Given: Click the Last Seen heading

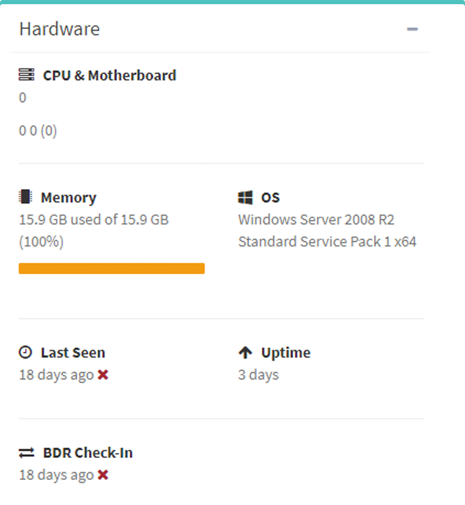Looking at the screenshot, I should pyautogui.click(x=73, y=353).
